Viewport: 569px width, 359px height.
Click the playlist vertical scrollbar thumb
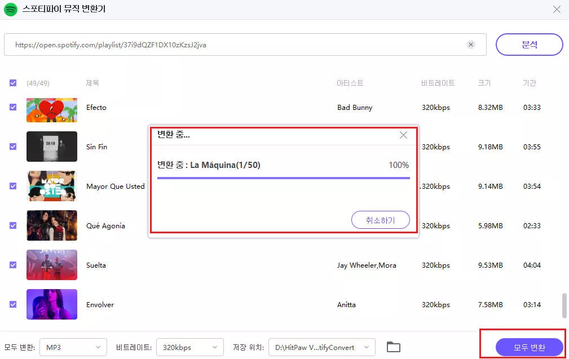pyautogui.click(x=564, y=305)
